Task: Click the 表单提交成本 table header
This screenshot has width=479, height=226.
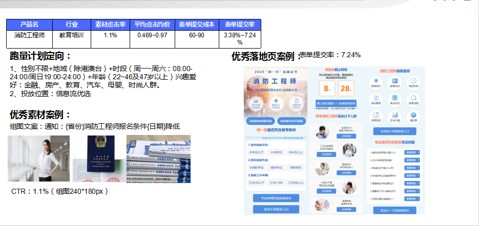Action: pos(197,25)
